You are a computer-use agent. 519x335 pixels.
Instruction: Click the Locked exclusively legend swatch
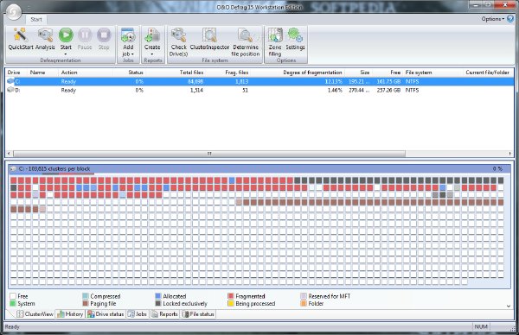(158, 303)
